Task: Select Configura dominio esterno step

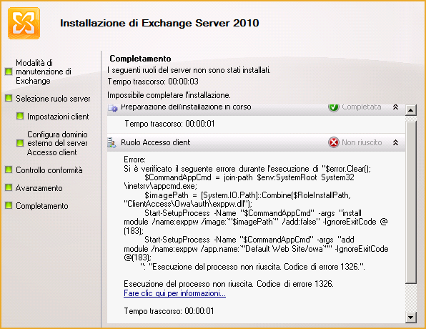Action: [57, 143]
